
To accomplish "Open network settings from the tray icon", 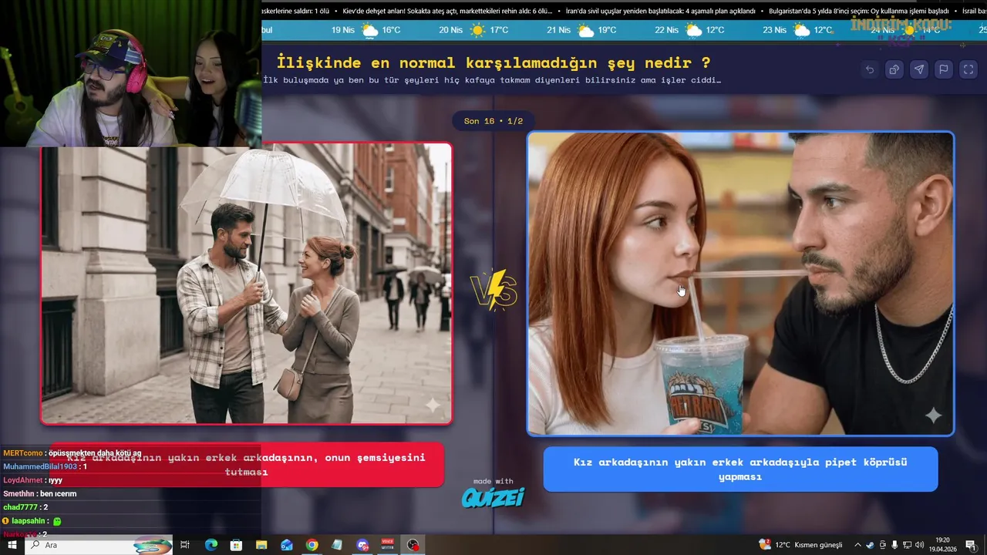I will coord(907,545).
